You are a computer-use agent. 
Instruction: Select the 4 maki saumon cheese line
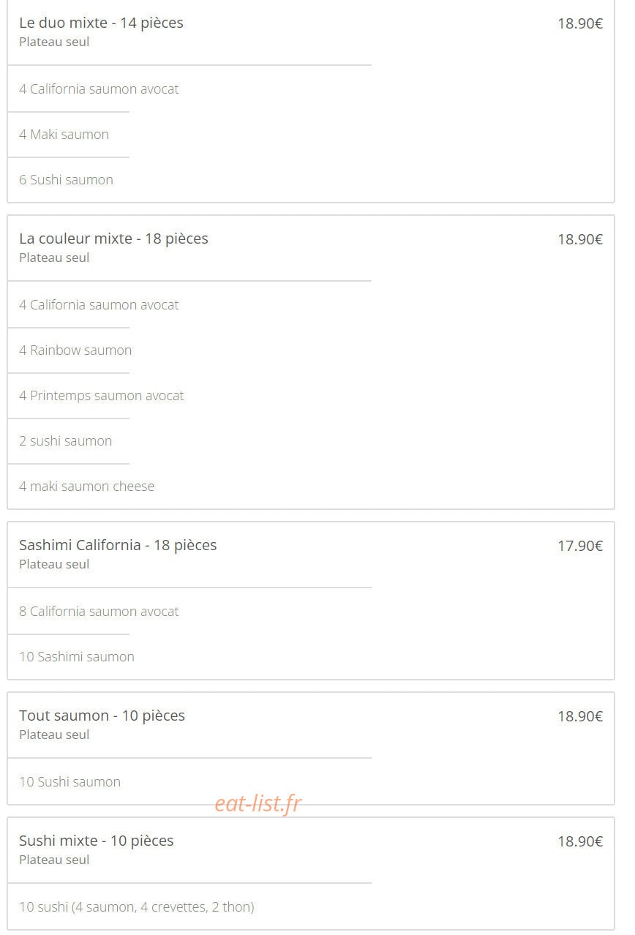87,487
